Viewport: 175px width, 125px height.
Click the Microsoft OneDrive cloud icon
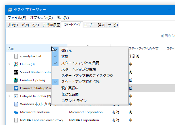[16, 112]
